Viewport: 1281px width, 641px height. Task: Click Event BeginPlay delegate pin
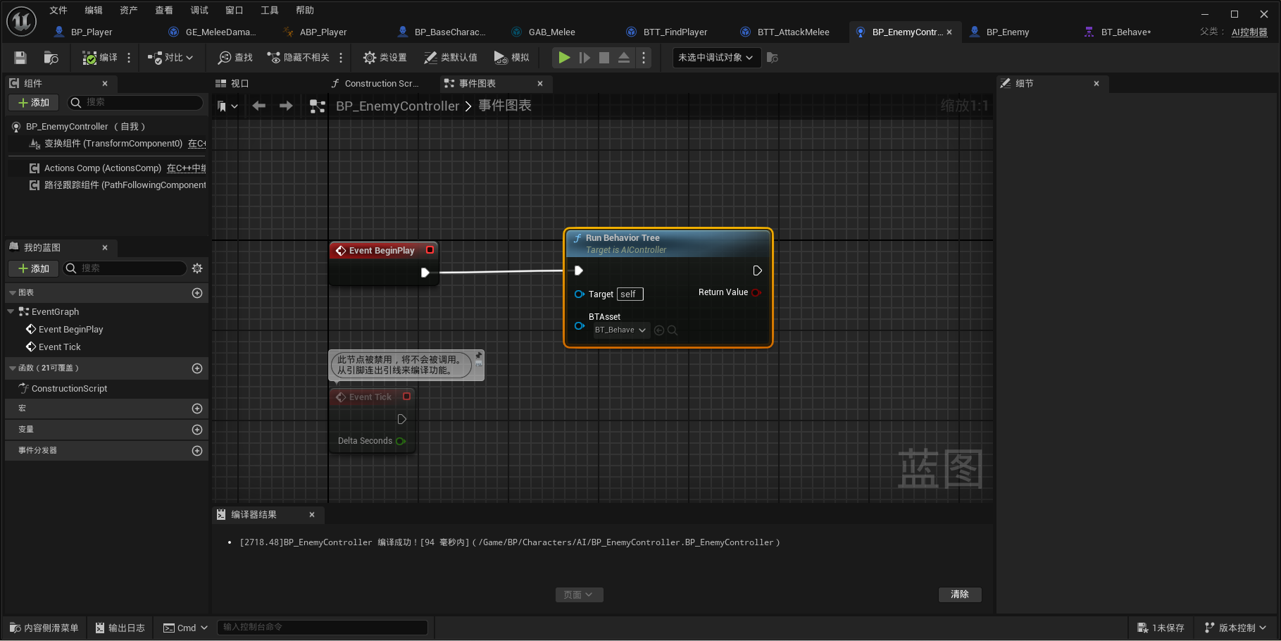430,250
